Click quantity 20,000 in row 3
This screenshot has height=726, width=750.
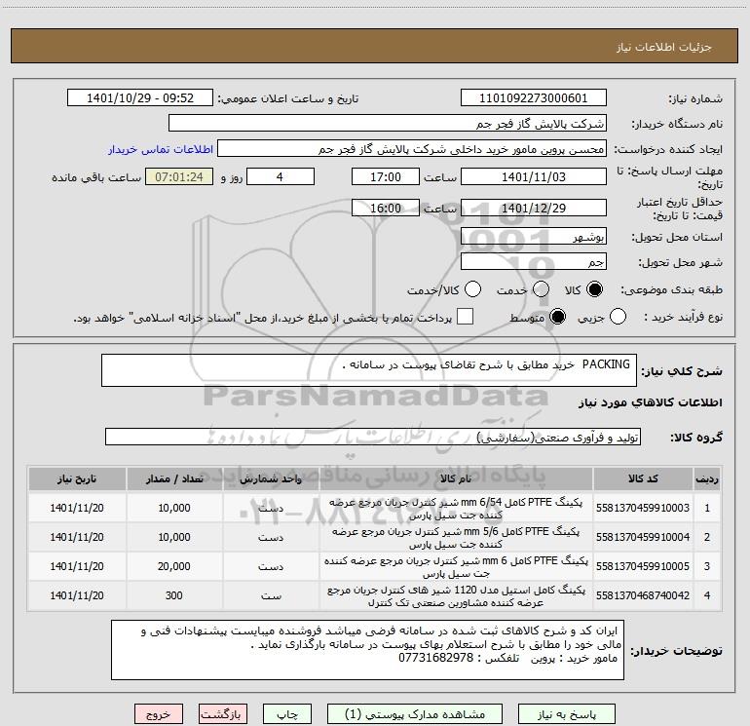[174, 566]
